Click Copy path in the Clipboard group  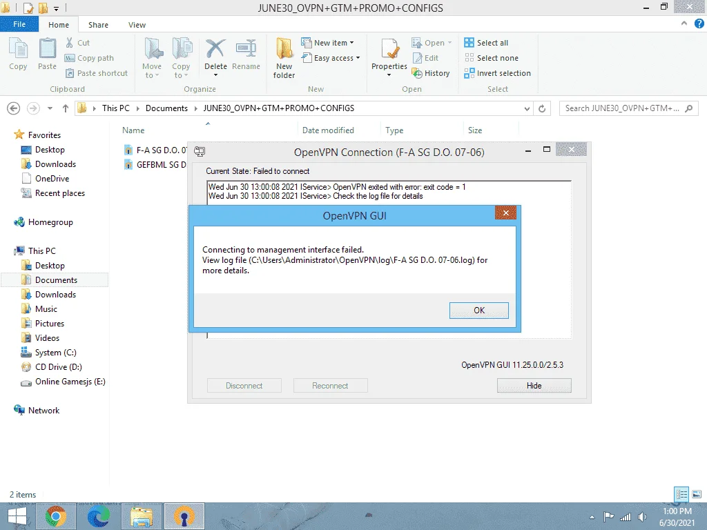pos(89,58)
